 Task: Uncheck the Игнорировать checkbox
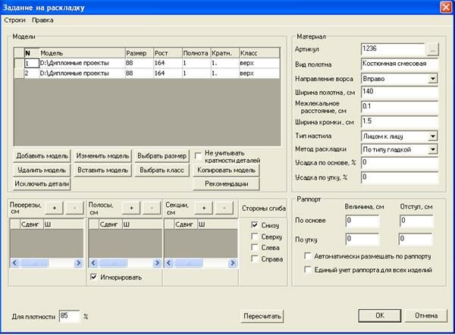(93, 277)
